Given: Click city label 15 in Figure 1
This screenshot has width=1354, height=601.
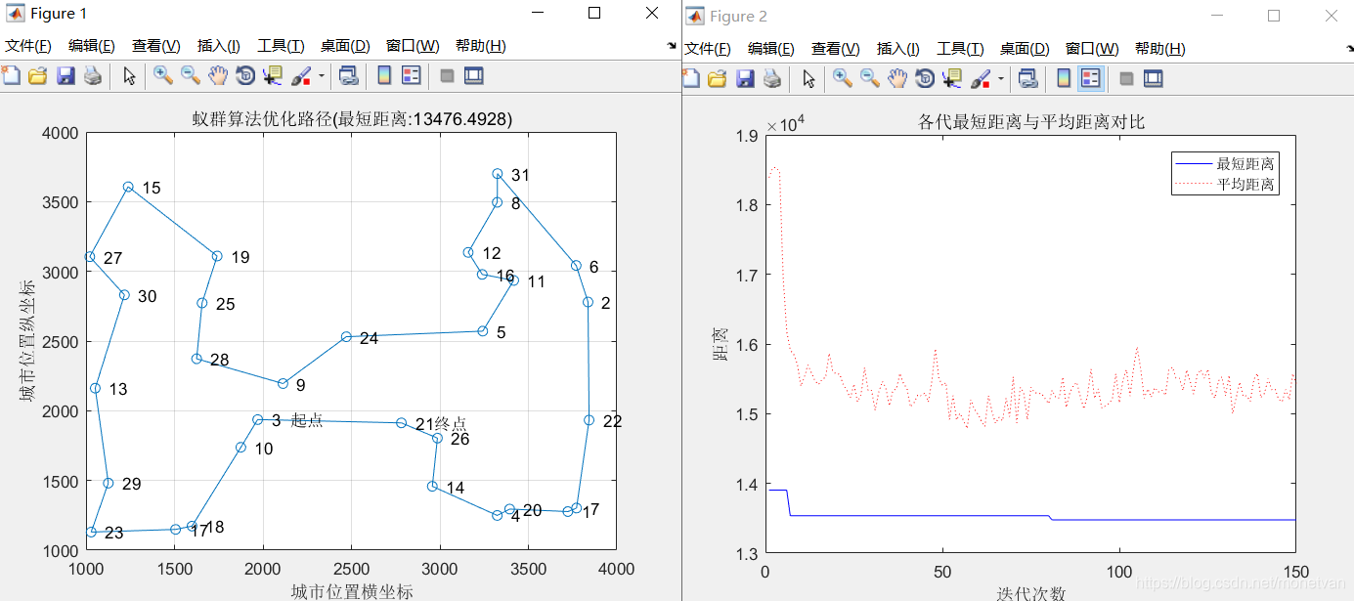Looking at the screenshot, I should (151, 189).
